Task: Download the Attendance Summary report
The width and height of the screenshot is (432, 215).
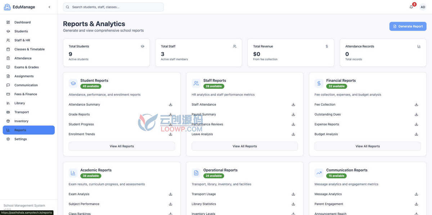Action: point(171,105)
